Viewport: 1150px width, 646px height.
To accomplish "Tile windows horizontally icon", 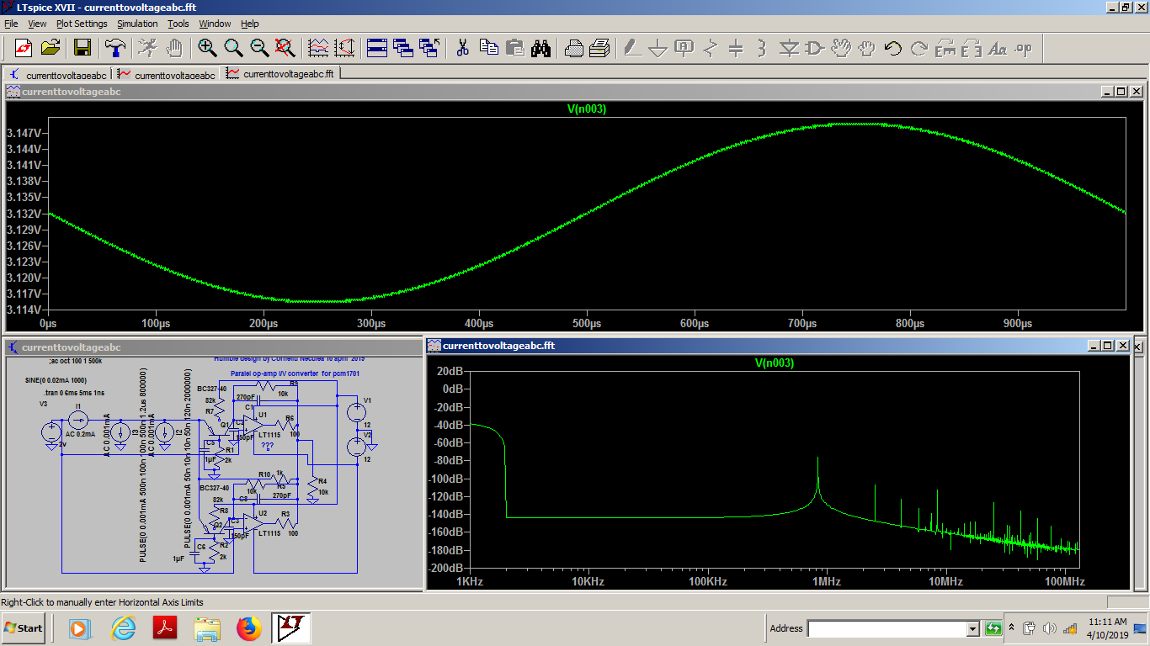I will pos(377,48).
